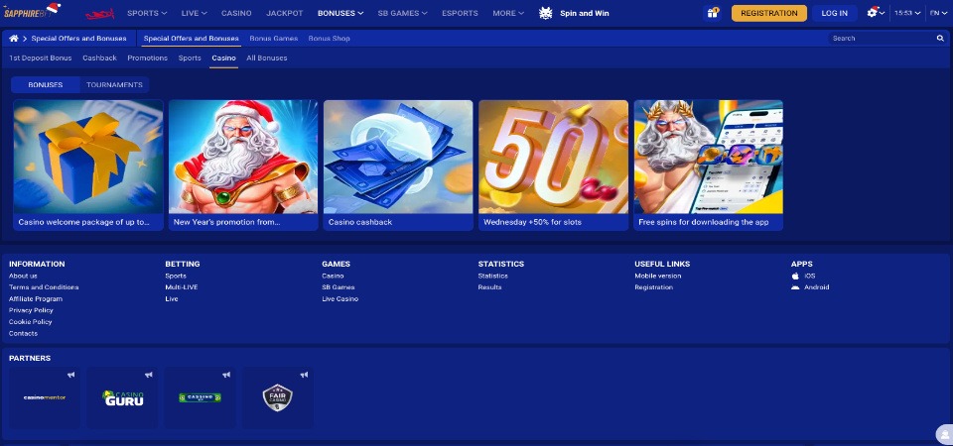The height and width of the screenshot is (446, 953).
Task: Click the Search input field
Action: tap(882, 39)
